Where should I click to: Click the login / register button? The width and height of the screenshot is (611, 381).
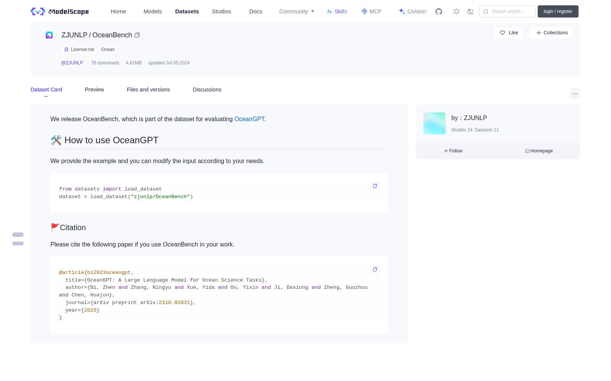click(x=558, y=11)
